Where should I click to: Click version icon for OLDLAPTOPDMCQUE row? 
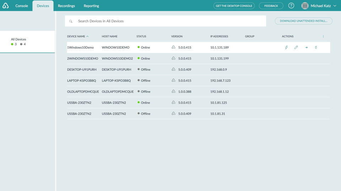click(173, 92)
